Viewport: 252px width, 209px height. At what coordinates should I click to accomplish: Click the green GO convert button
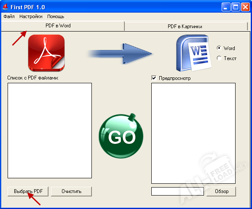121,136
